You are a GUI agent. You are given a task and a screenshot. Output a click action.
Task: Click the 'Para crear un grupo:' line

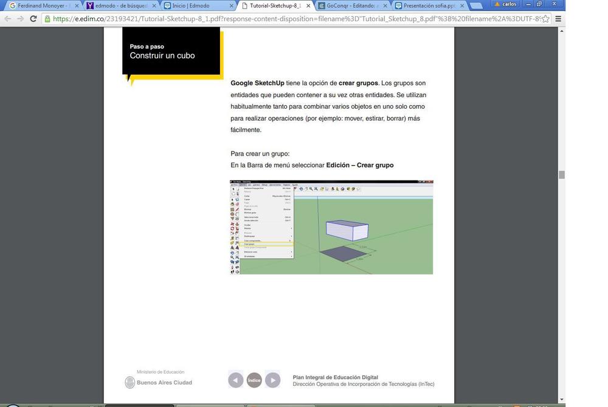coord(260,154)
